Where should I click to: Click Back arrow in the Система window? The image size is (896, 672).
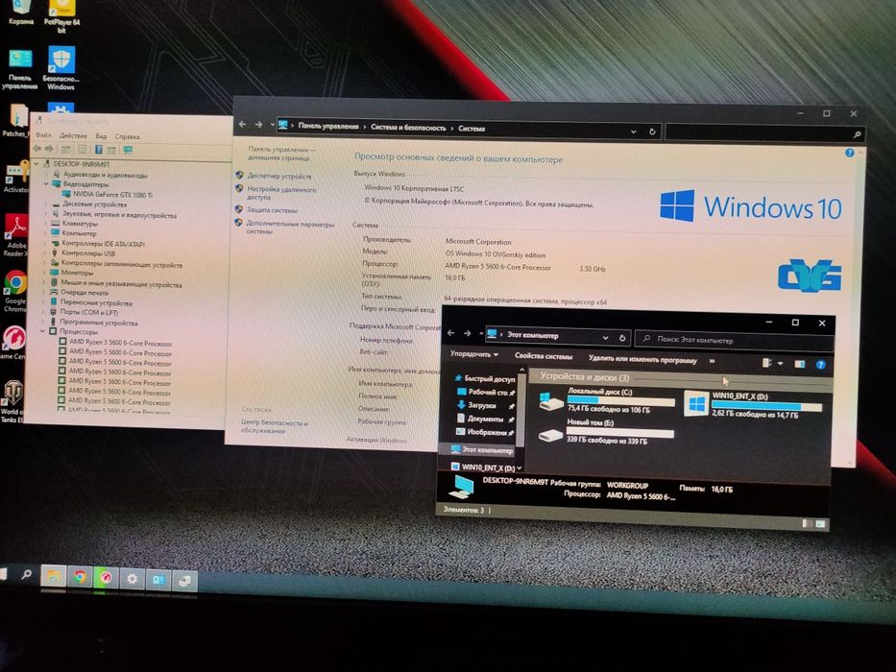[242, 124]
